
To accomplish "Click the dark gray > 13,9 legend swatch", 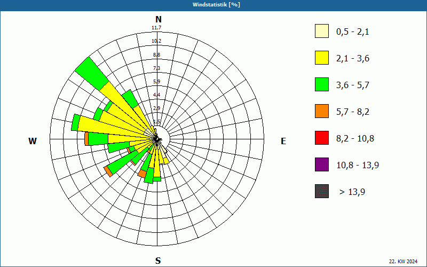I will (322, 191).
